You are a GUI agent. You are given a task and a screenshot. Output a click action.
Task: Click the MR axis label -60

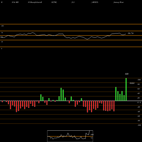click(139, 116)
